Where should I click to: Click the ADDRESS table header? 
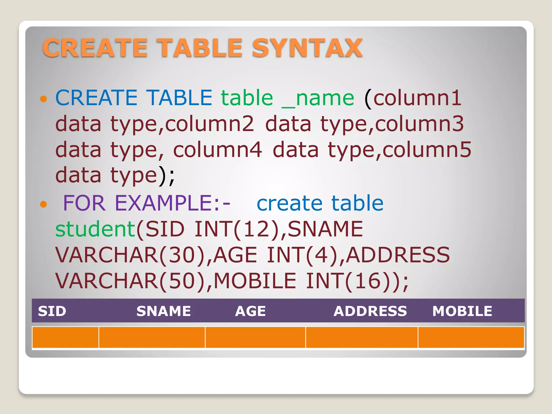point(370,311)
